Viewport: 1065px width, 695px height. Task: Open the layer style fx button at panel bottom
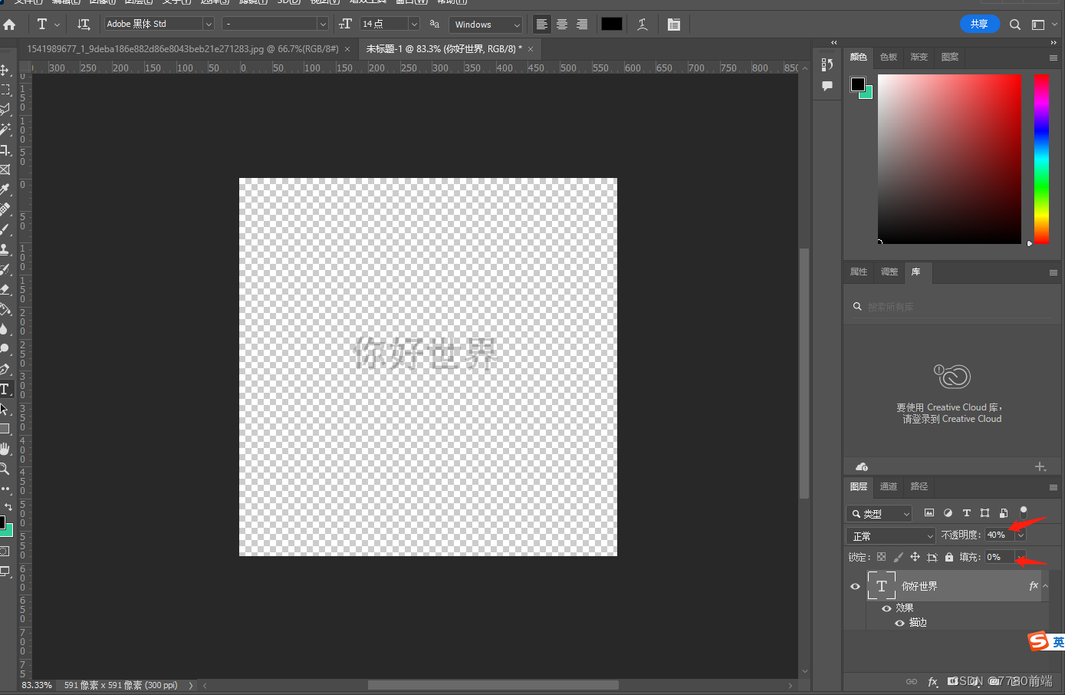click(933, 681)
